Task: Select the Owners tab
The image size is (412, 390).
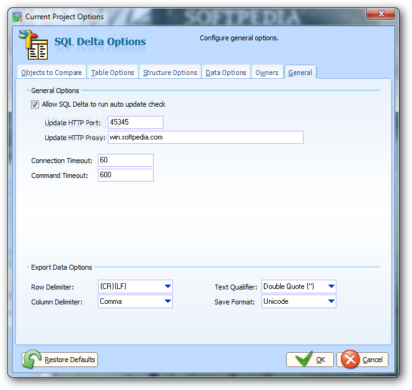Action: click(x=267, y=73)
